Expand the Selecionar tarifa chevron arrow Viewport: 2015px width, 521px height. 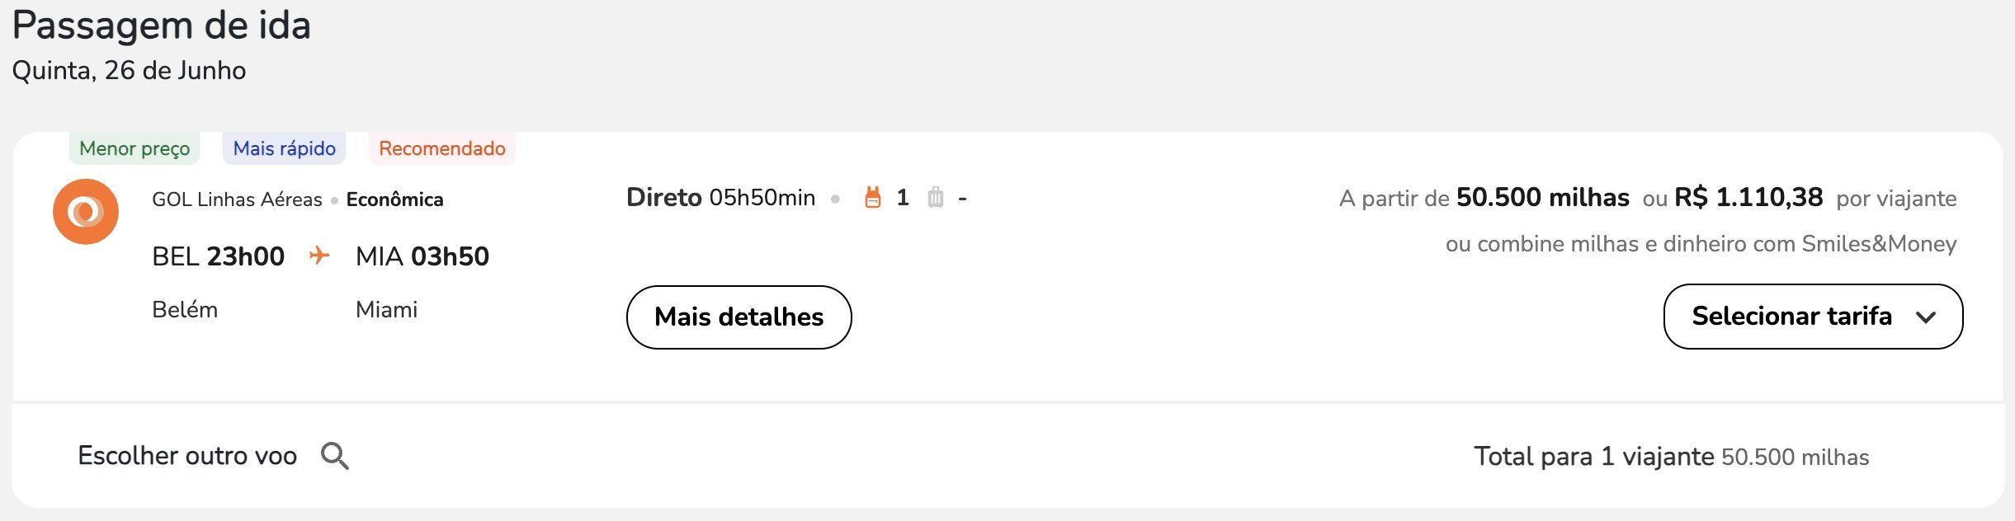pos(1926,317)
